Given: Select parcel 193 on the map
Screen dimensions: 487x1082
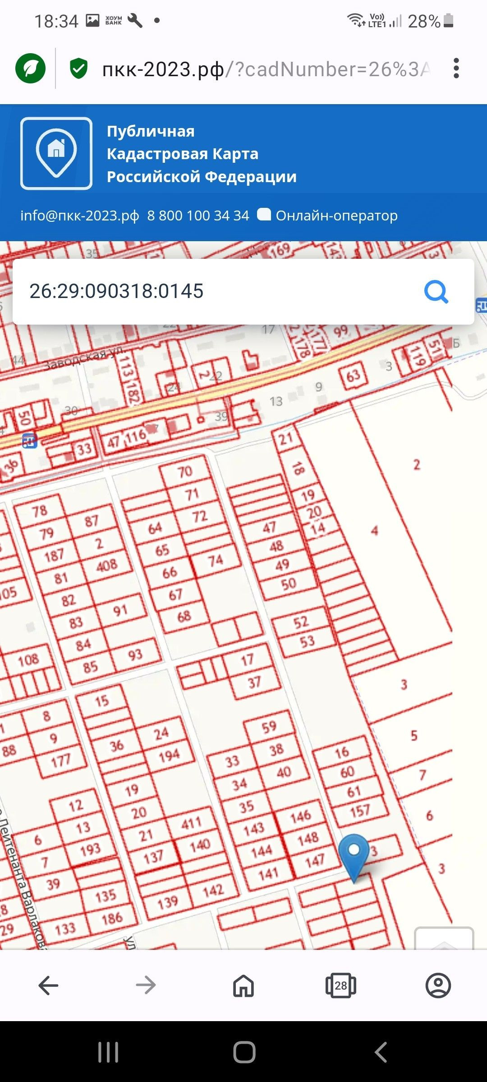Looking at the screenshot, I should [x=90, y=850].
